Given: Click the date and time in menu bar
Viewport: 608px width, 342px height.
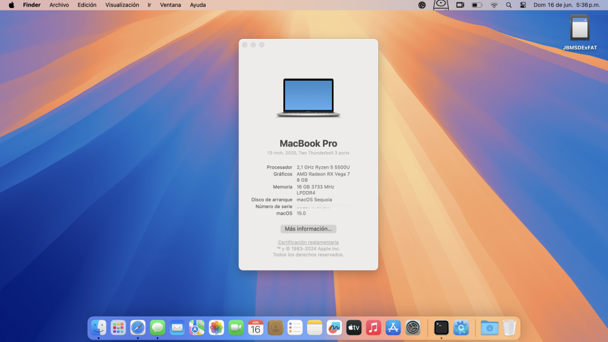Looking at the screenshot, I should (x=567, y=5).
